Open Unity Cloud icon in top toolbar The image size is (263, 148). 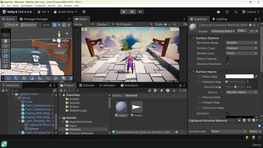[x=218, y=12]
